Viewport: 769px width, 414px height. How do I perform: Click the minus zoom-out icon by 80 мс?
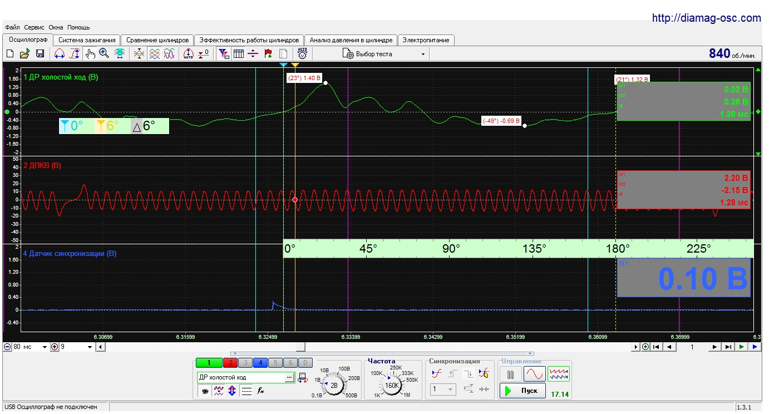point(7,347)
